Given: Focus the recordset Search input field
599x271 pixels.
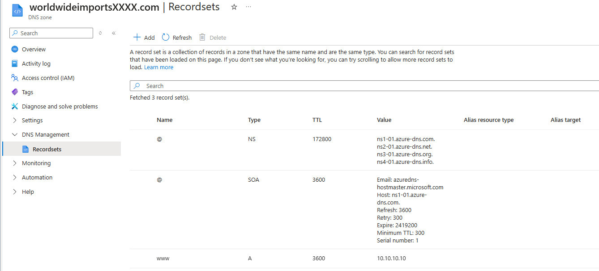Looking at the screenshot, I should coord(364,86).
